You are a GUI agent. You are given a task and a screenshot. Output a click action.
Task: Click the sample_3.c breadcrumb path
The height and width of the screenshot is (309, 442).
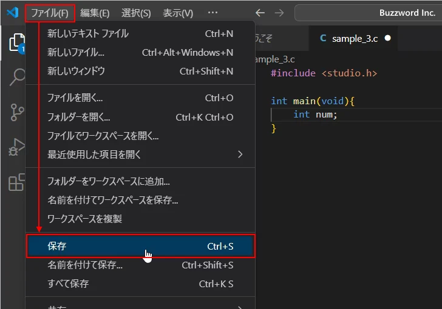[275, 59]
